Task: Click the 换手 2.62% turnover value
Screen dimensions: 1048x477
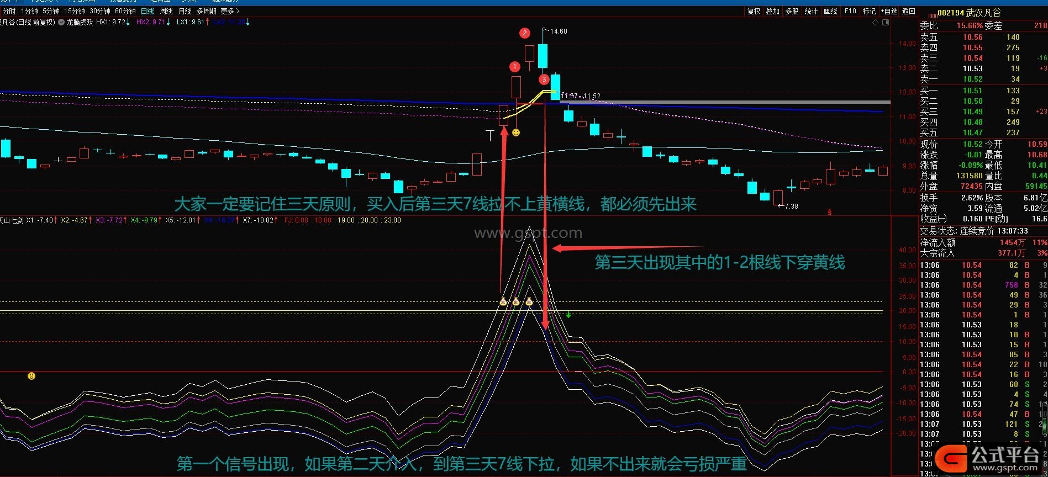Action: coord(972,198)
